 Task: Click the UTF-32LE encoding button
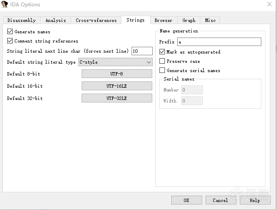pyautogui.click(x=117, y=98)
